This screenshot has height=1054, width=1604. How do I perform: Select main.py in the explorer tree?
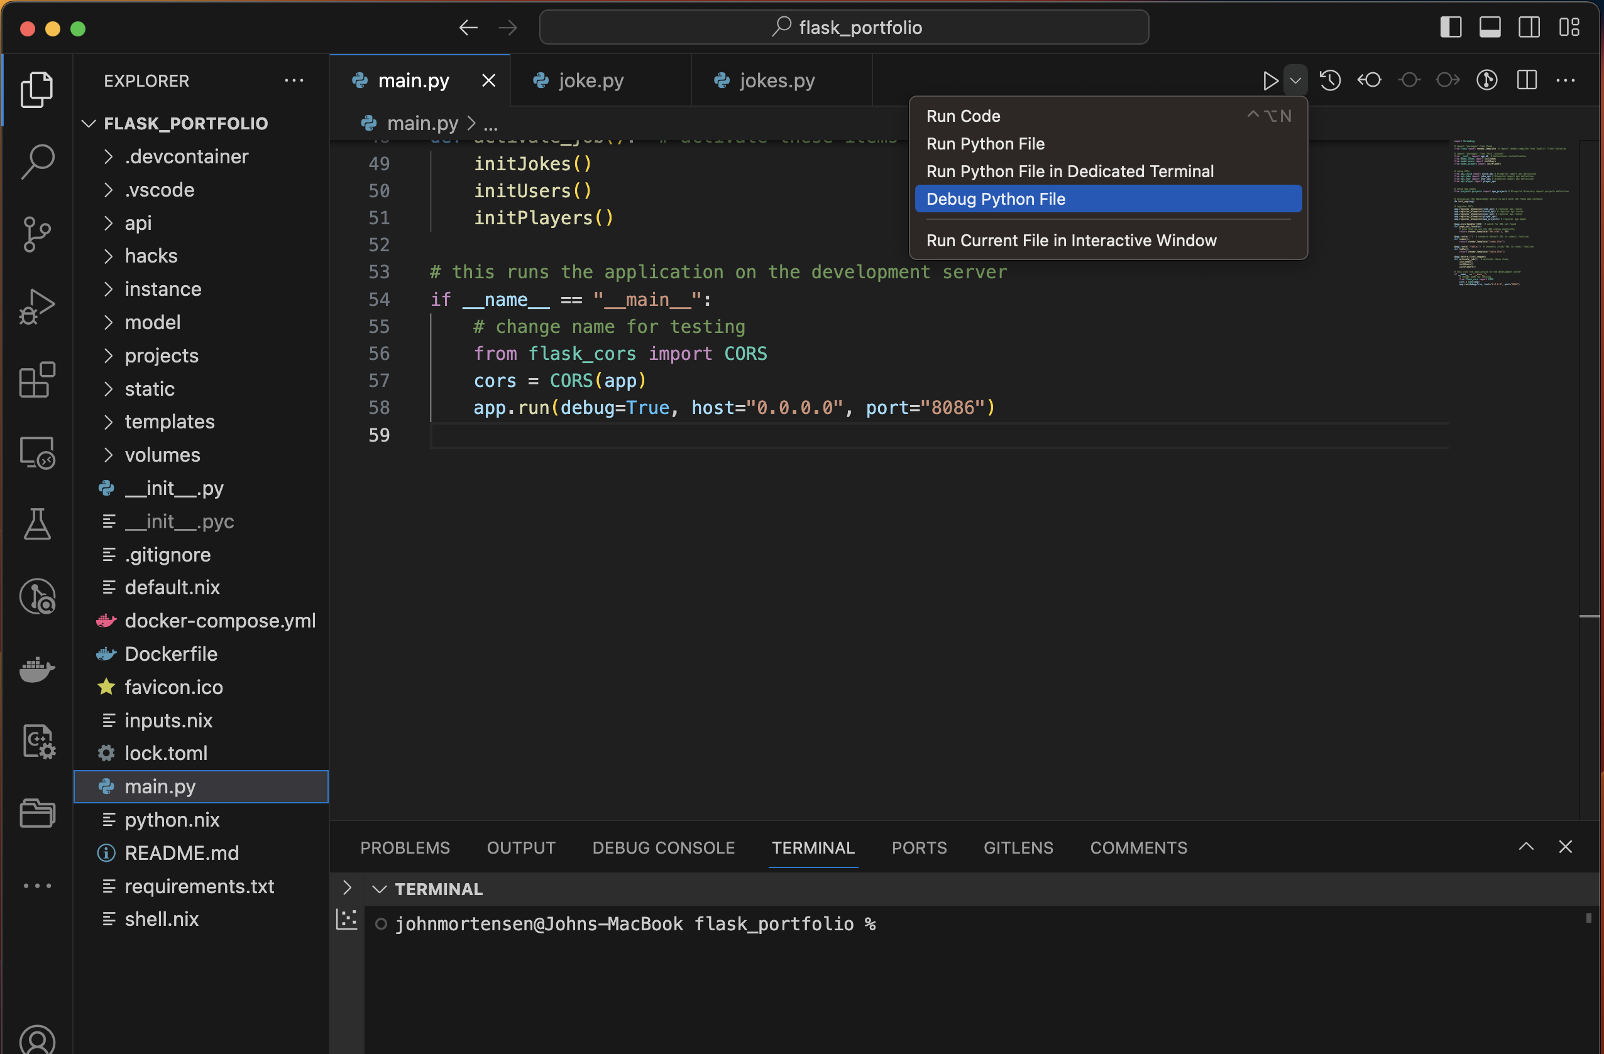tap(201, 786)
